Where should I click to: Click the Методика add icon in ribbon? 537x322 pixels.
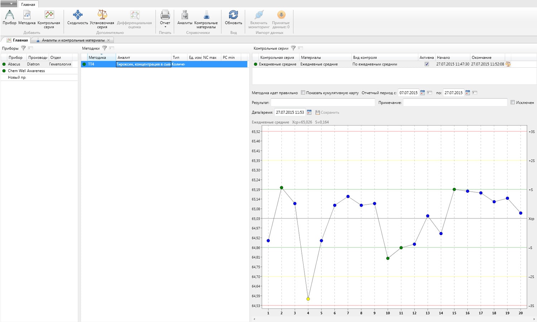27,17
